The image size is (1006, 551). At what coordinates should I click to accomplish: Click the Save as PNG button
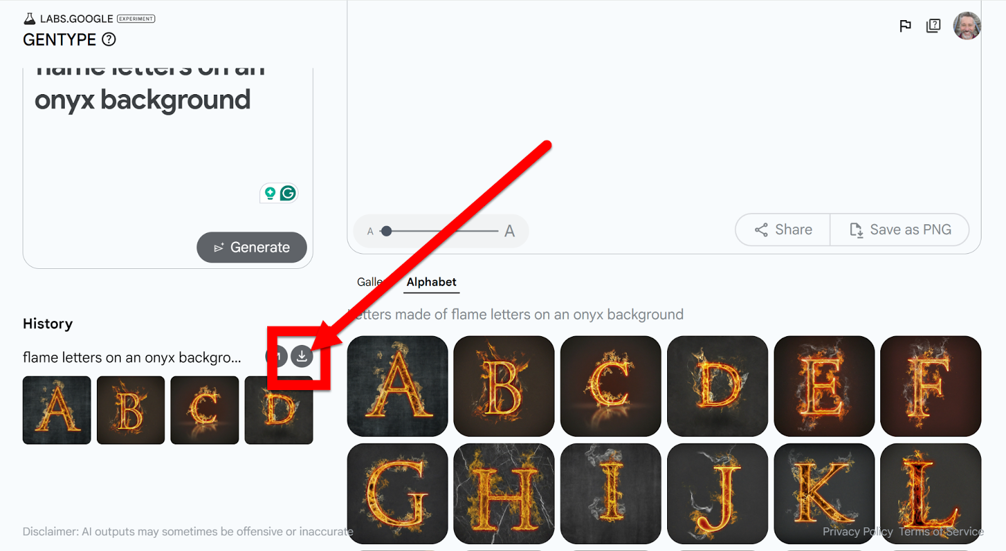coord(900,230)
